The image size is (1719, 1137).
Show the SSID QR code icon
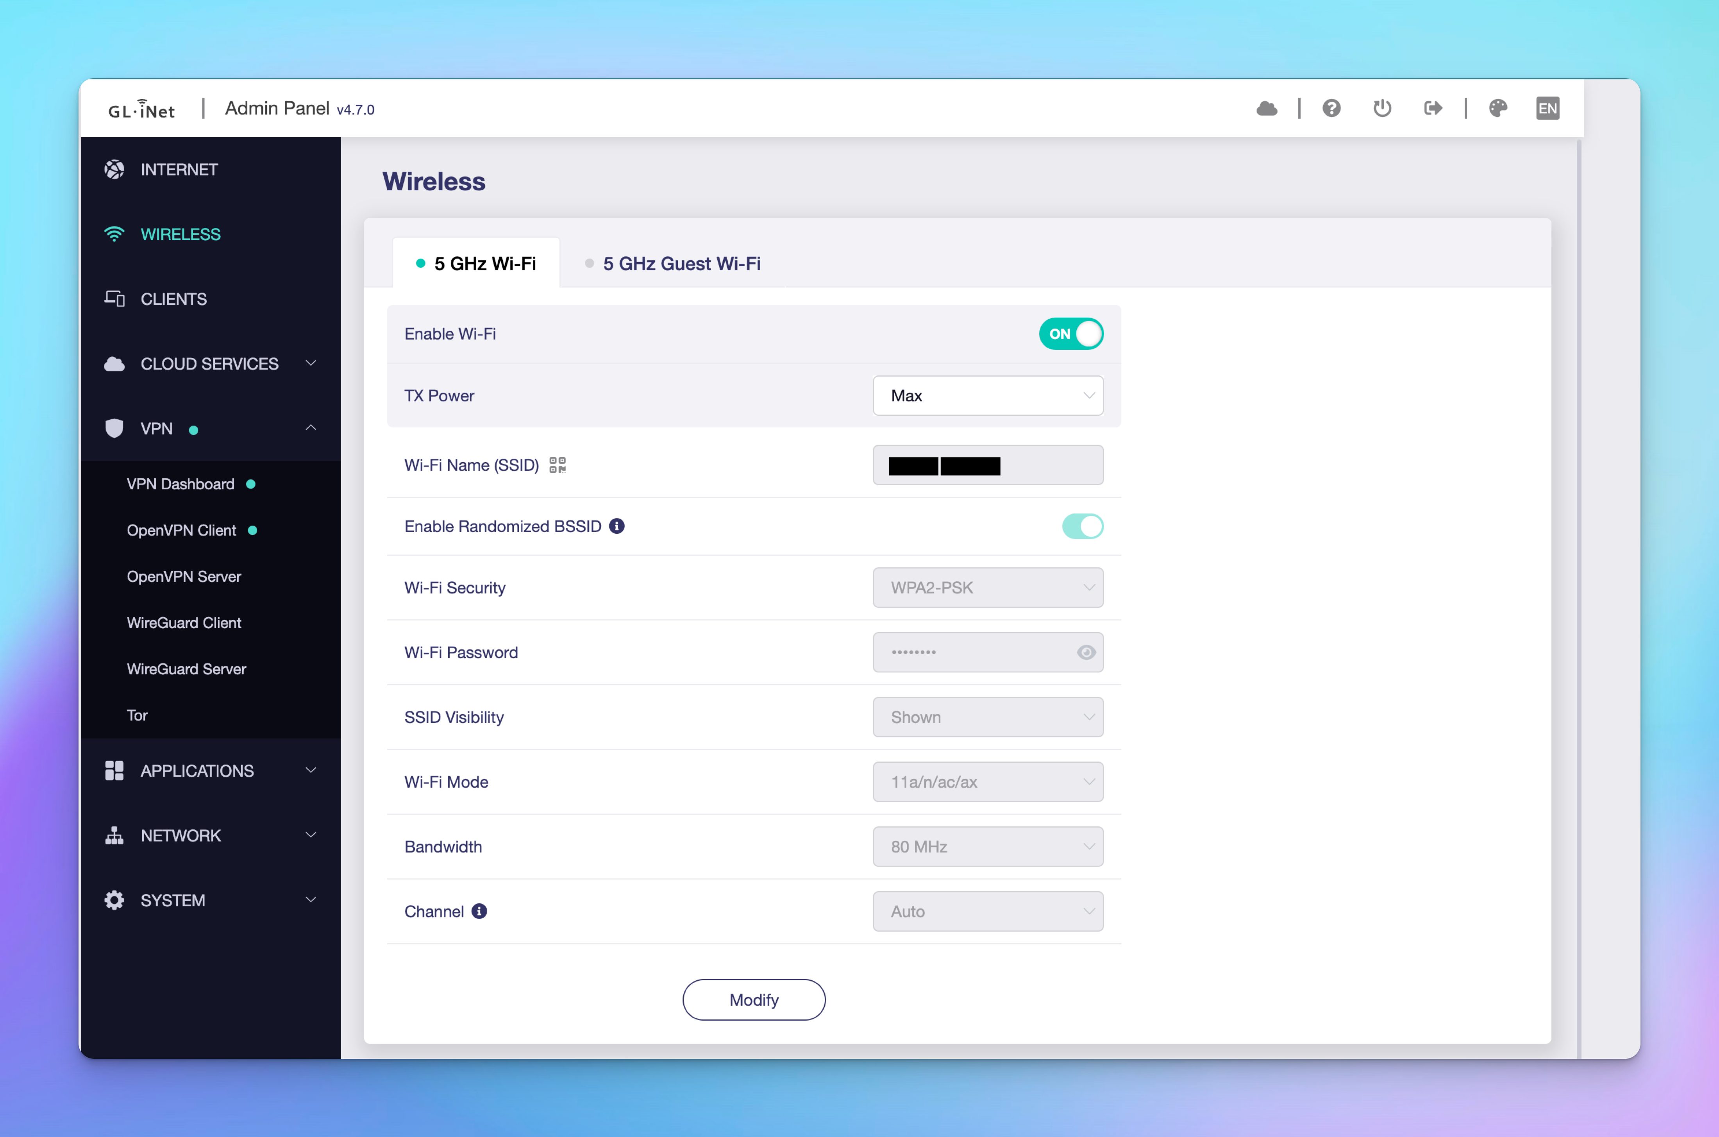pyautogui.click(x=557, y=465)
